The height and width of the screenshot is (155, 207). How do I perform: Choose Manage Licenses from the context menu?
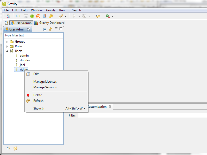click(45, 82)
